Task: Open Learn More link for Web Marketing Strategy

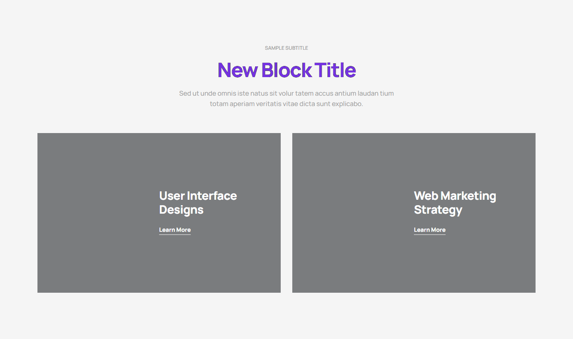Action: click(x=430, y=230)
